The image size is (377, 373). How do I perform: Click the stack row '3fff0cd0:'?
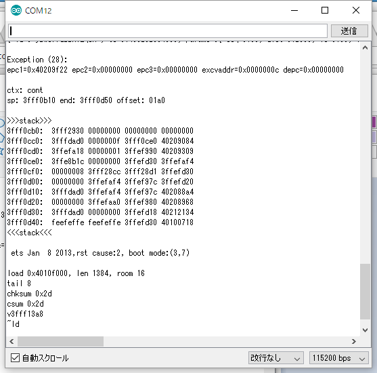pos(100,151)
